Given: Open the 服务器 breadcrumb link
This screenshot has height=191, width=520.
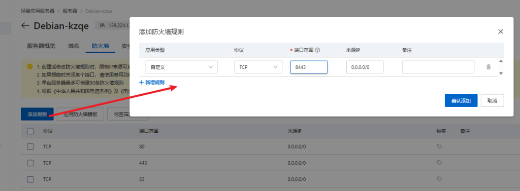Looking at the screenshot, I should pos(70,11).
